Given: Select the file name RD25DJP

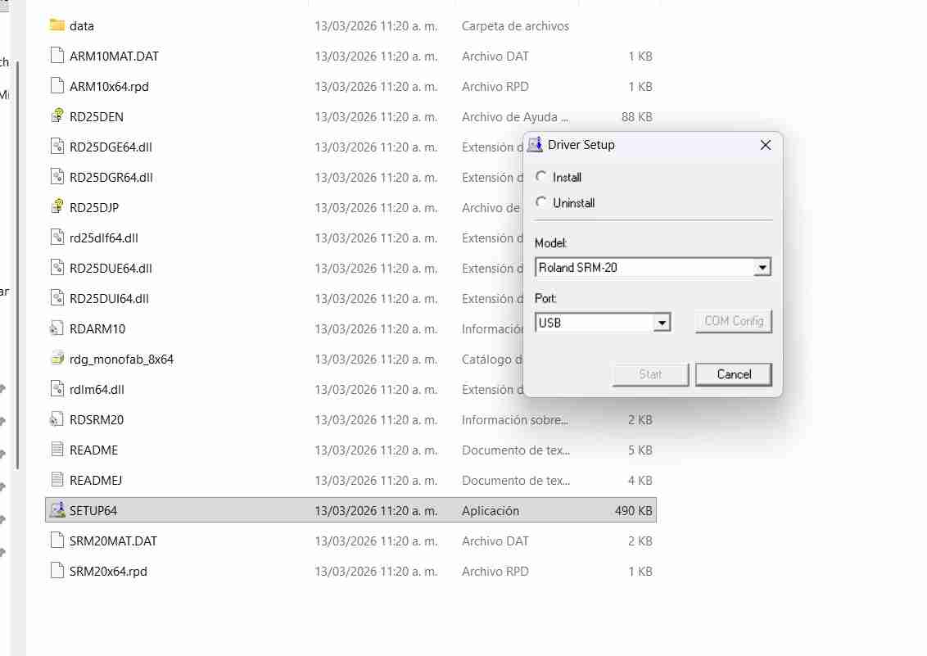Looking at the screenshot, I should [94, 207].
